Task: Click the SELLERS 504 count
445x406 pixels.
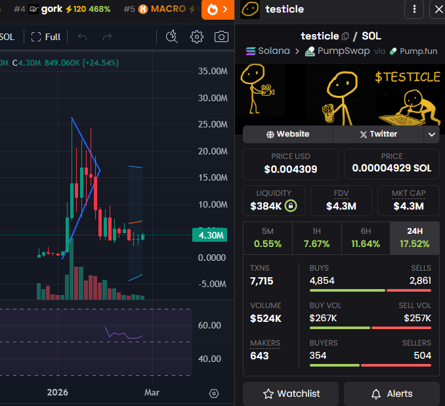Action: [423, 355]
